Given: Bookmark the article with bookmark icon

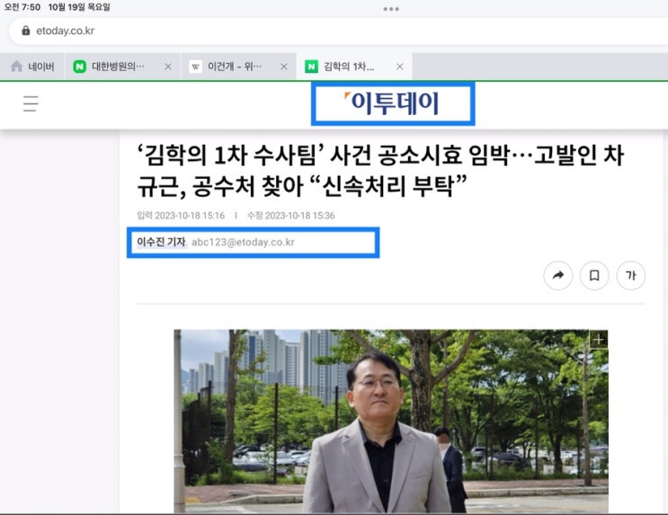Looking at the screenshot, I should [x=594, y=276].
